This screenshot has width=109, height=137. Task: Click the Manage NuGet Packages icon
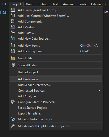pyautogui.click(x=13, y=119)
